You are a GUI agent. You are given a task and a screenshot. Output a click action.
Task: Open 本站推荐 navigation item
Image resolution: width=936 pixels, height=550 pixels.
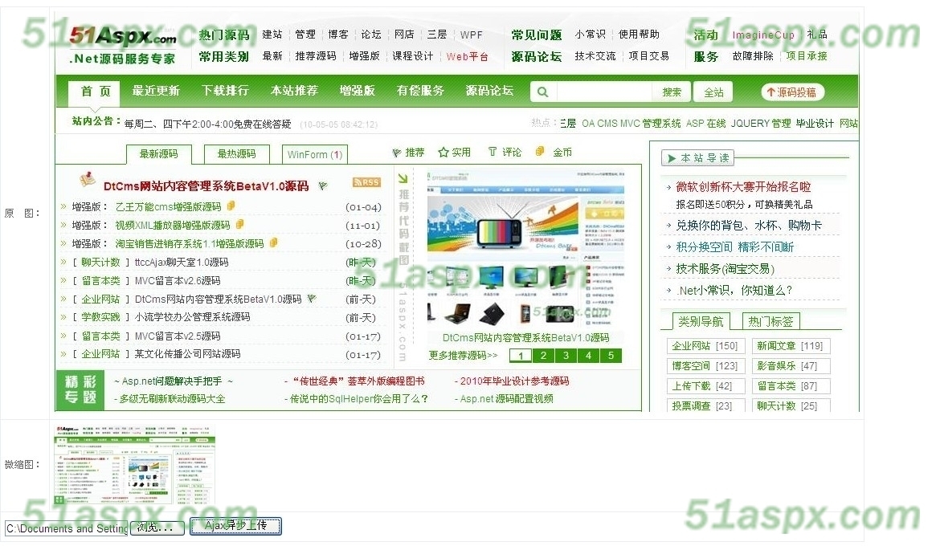(x=294, y=91)
